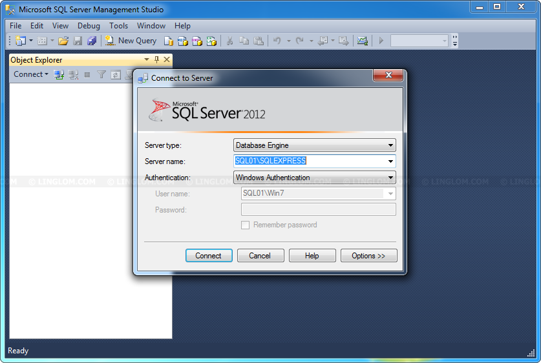
Task: Click the Navigate Forward icon
Action: point(344,41)
